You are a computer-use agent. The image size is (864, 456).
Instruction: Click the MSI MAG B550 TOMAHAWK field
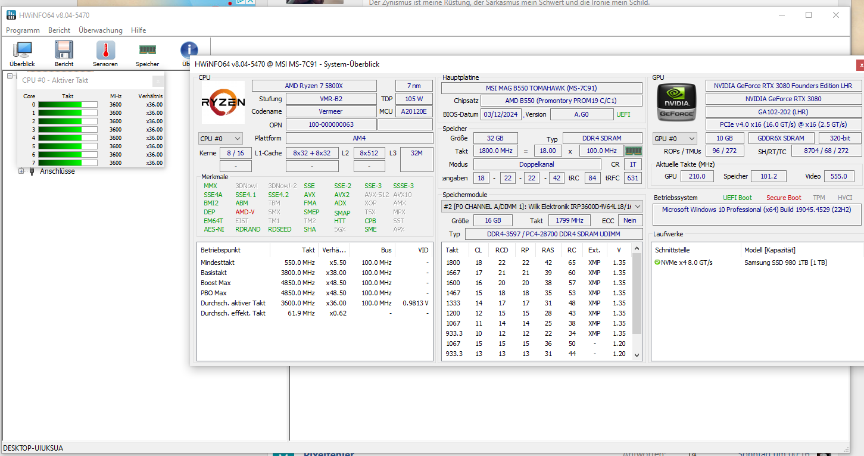541,88
